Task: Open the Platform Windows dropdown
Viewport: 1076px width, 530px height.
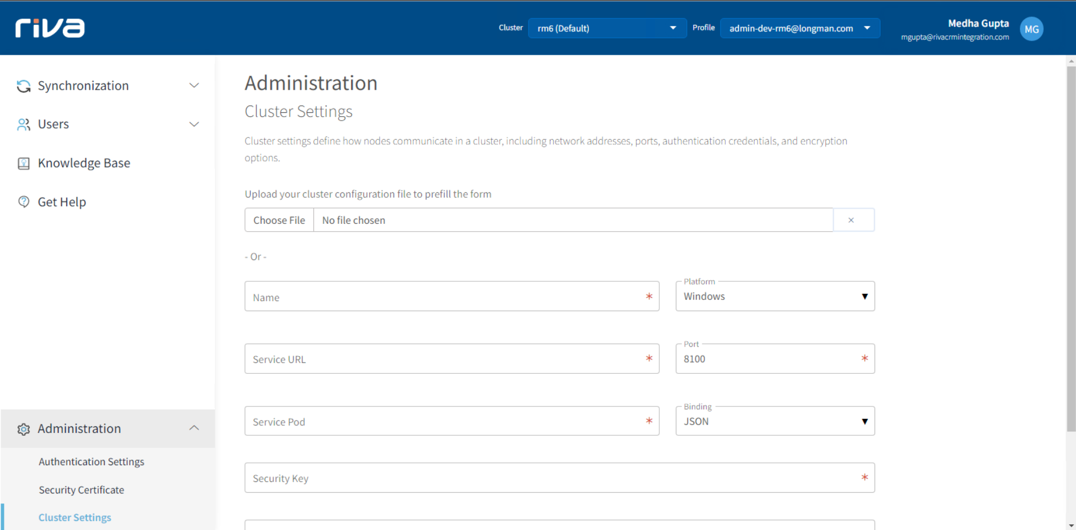Action: coord(775,296)
